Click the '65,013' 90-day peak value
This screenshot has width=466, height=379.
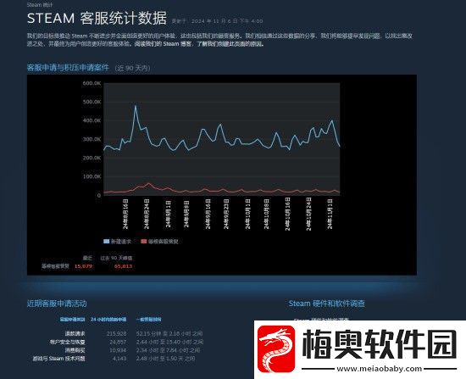[x=123, y=266]
